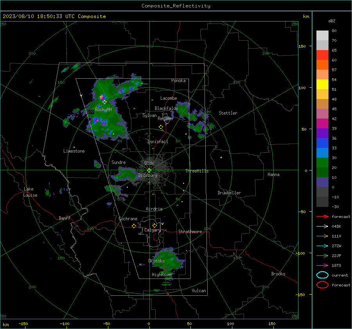The height and width of the screenshot is (329, 352).
Task: Click the Cochrane label
Action: click(x=128, y=219)
